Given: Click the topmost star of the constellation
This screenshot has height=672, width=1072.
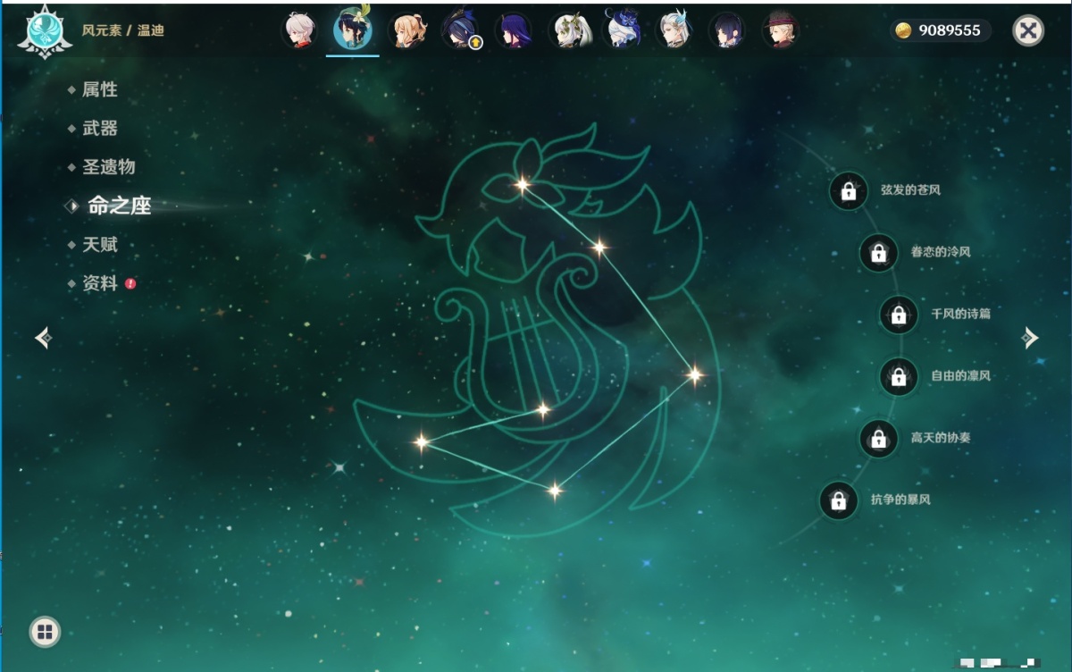Looking at the screenshot, I should (522, 185).
